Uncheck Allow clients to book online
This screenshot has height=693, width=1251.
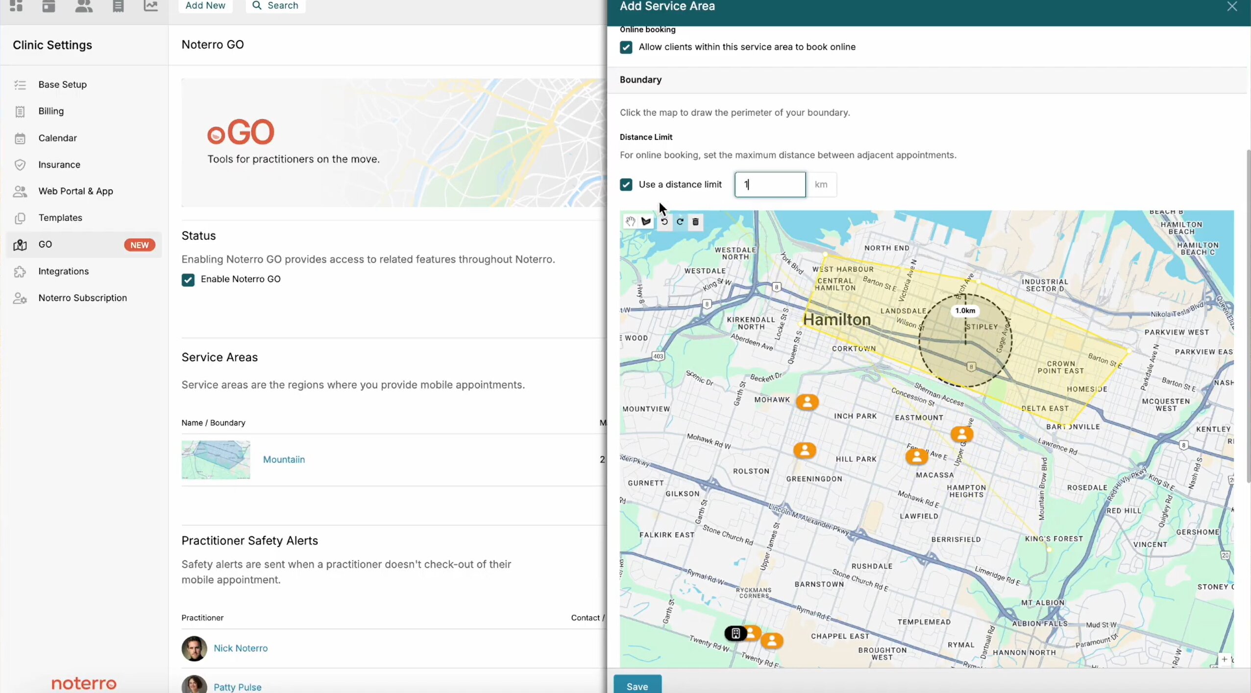click(x=626, y=47)
